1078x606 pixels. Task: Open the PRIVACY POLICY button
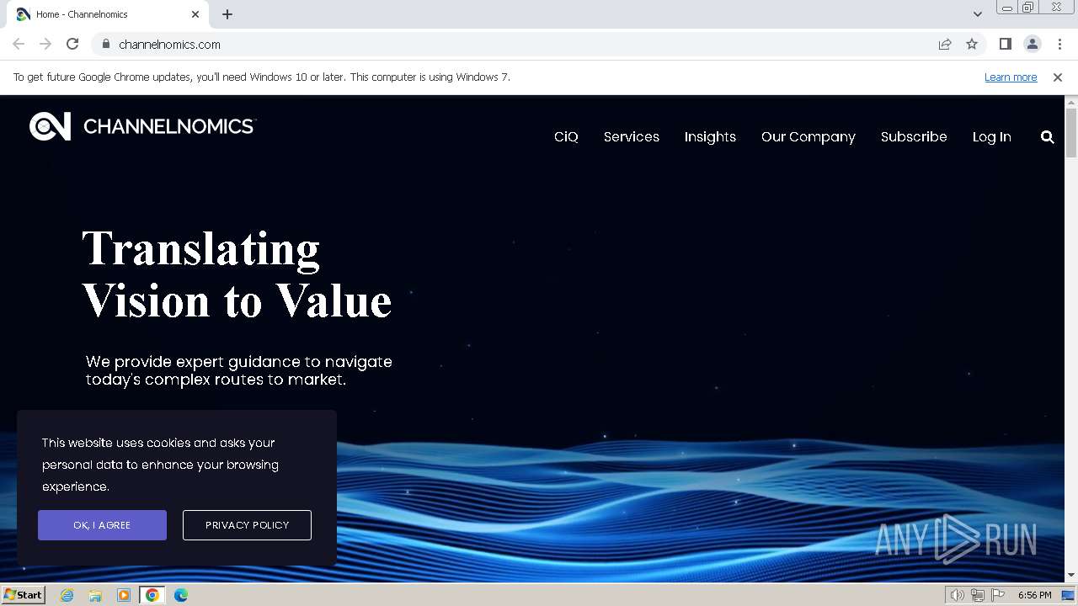(247, 525)
